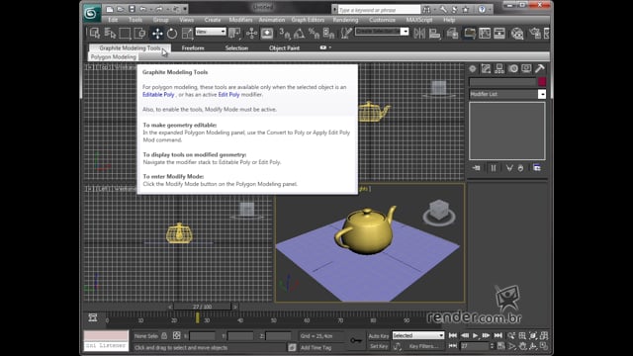Image resolution: width=633 pixels, height=356 pixels.
Task: Click Pin Stack icon below modifier stack
Action: pyautogui.click(x=477, y=168)
